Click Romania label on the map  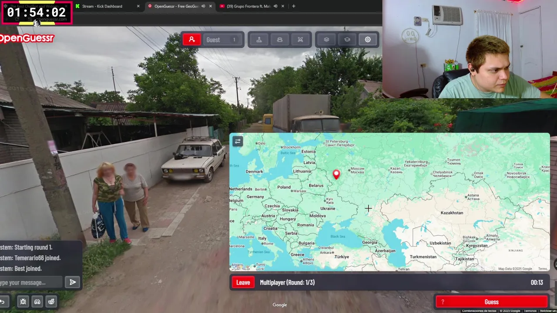305,225
